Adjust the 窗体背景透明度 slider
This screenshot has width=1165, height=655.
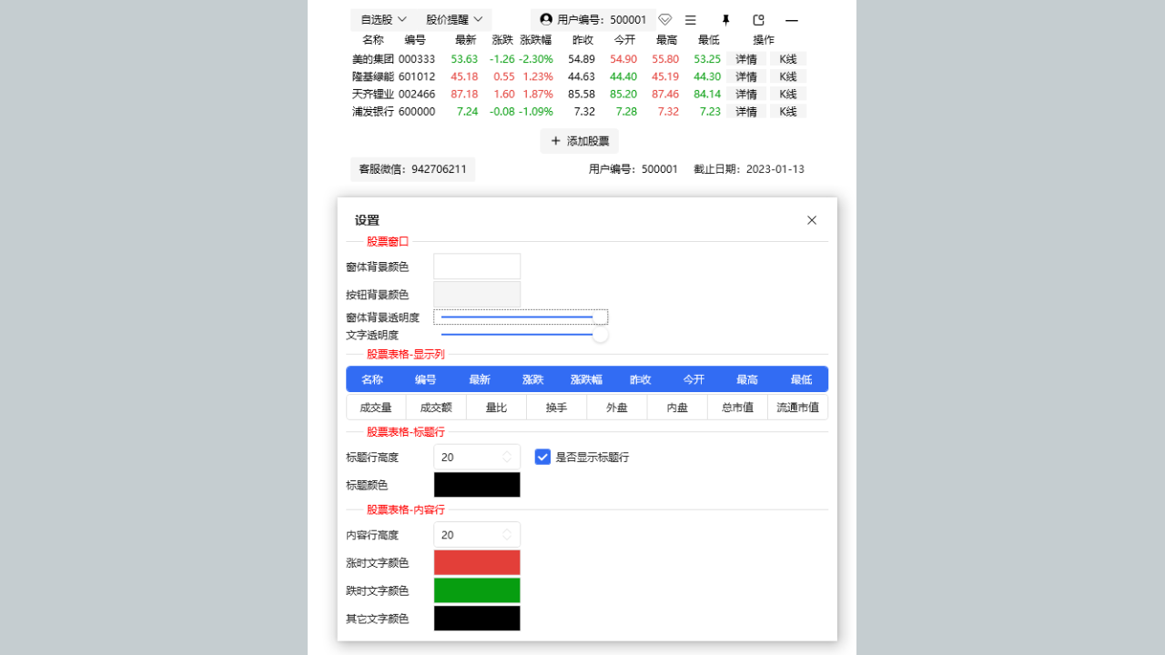tap(521, 317)
